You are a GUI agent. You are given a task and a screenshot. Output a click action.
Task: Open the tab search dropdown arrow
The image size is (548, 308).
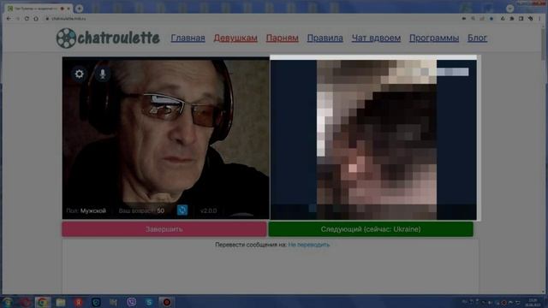click(x=510, y=8)
